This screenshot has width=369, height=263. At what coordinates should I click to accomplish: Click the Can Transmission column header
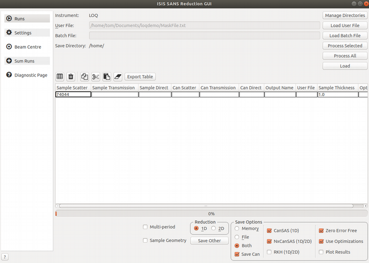[219, 88]
